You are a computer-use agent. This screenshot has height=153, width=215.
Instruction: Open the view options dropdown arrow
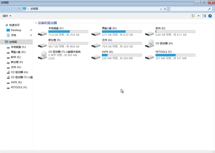click(x=198, y=16)
